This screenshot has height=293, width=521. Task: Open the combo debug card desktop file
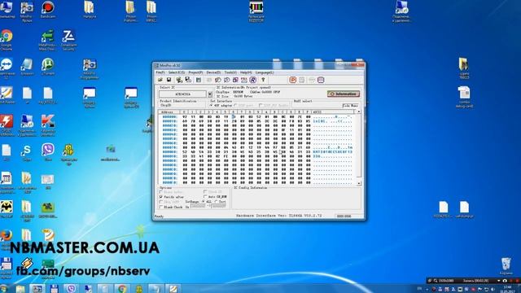pyautogui.click(x=464, y=97)
